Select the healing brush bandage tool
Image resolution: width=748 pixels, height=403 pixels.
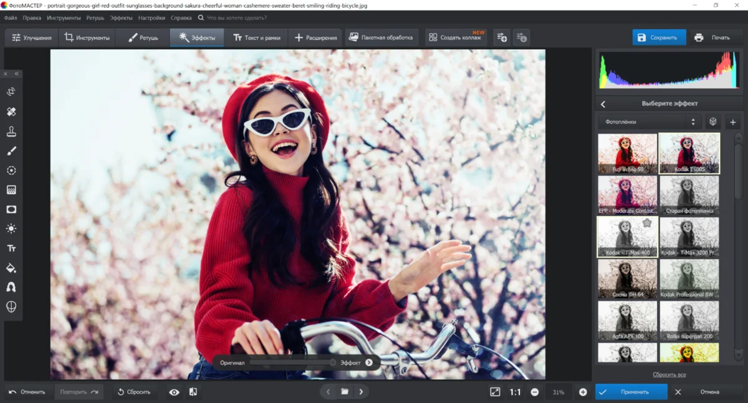[11, 112]
